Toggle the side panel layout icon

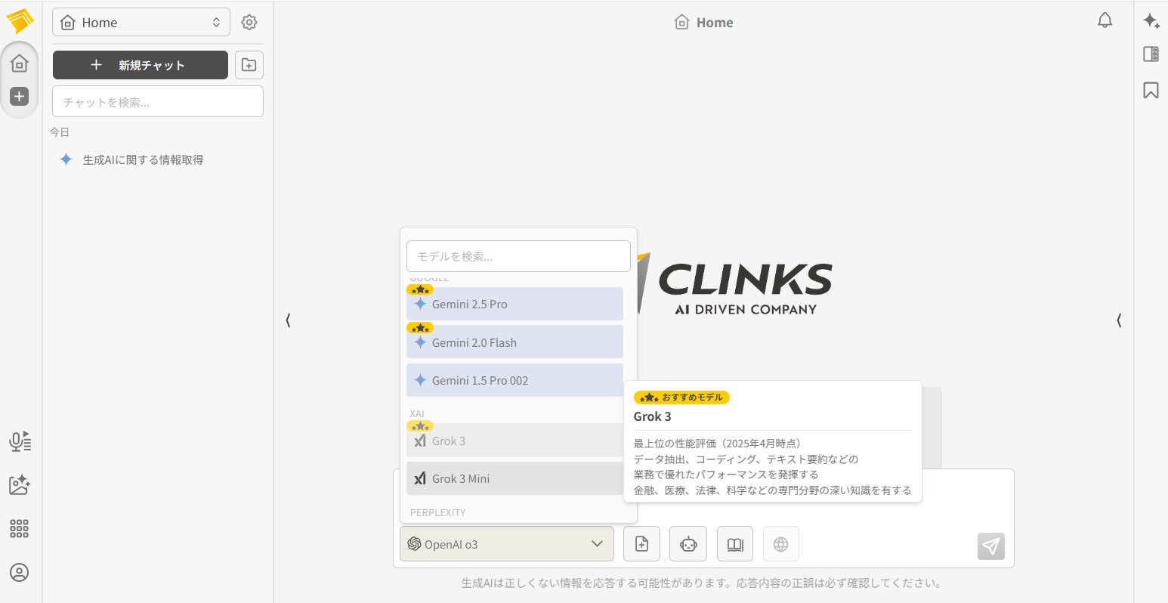tap(1151, 54)
